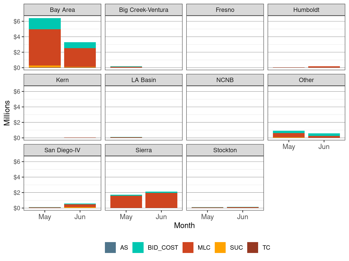
Task: Select the NCNB facet header
Action: point(225,80)
